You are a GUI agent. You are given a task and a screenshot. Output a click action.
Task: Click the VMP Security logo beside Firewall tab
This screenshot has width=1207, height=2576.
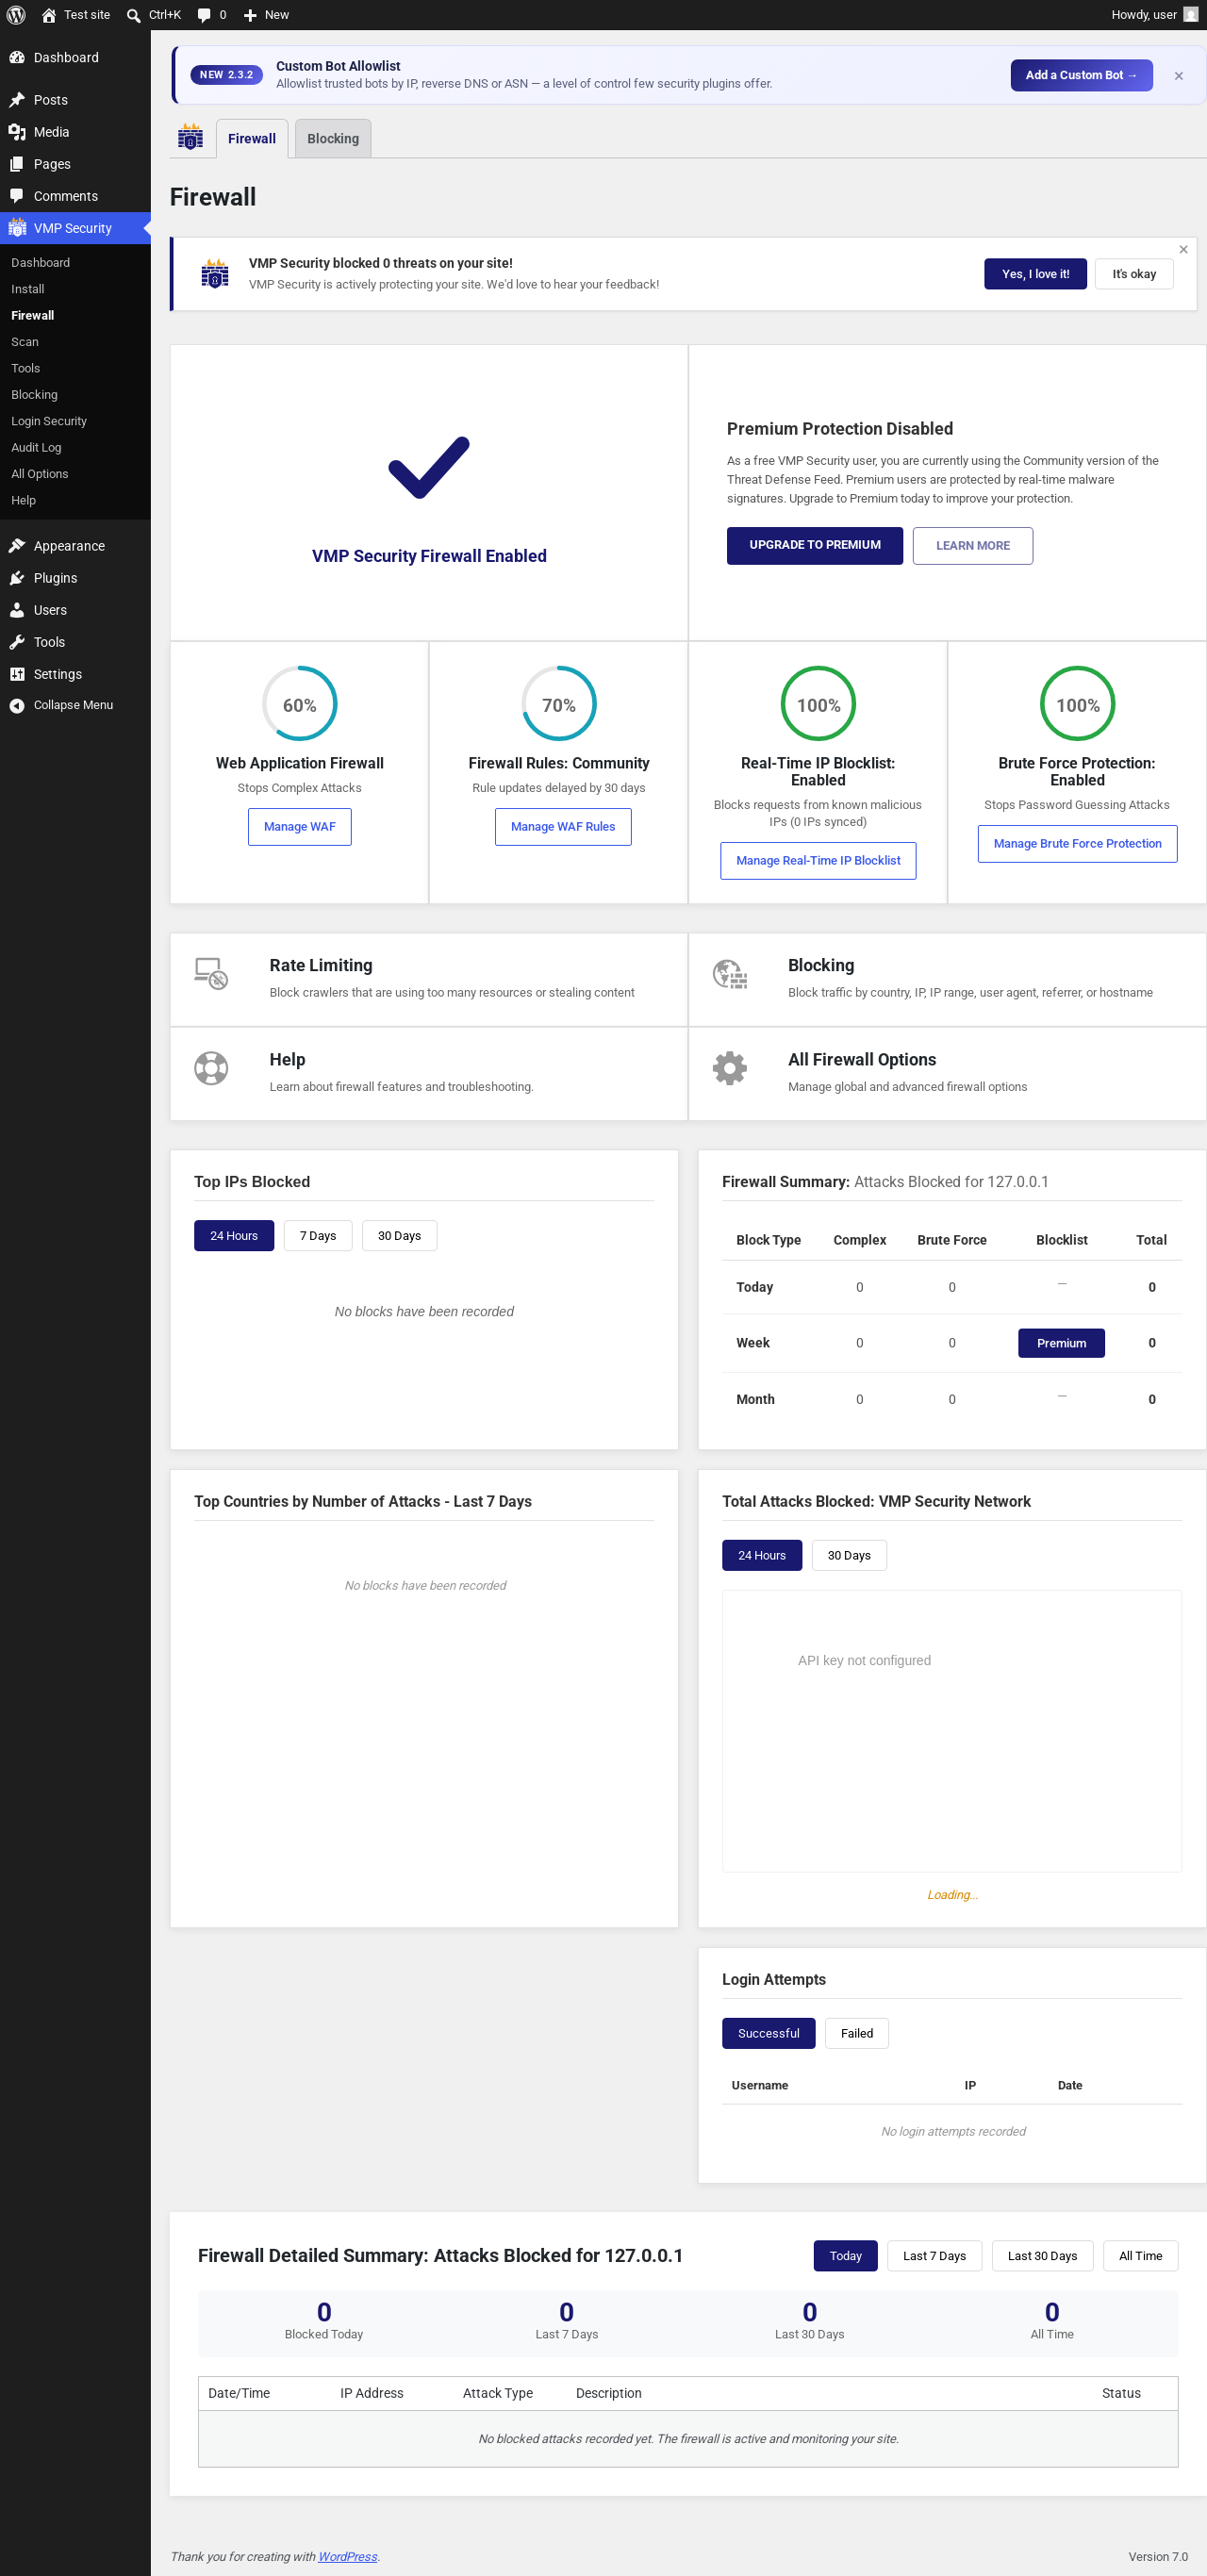click(x=190, y=137)
